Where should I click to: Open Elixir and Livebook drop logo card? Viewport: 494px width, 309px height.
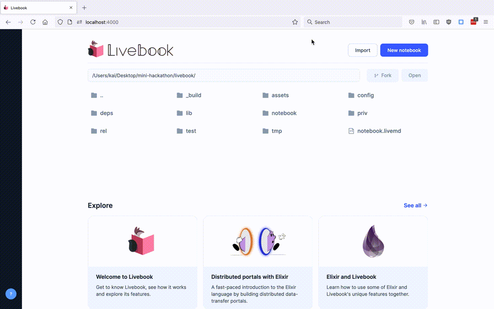[373, 241]
